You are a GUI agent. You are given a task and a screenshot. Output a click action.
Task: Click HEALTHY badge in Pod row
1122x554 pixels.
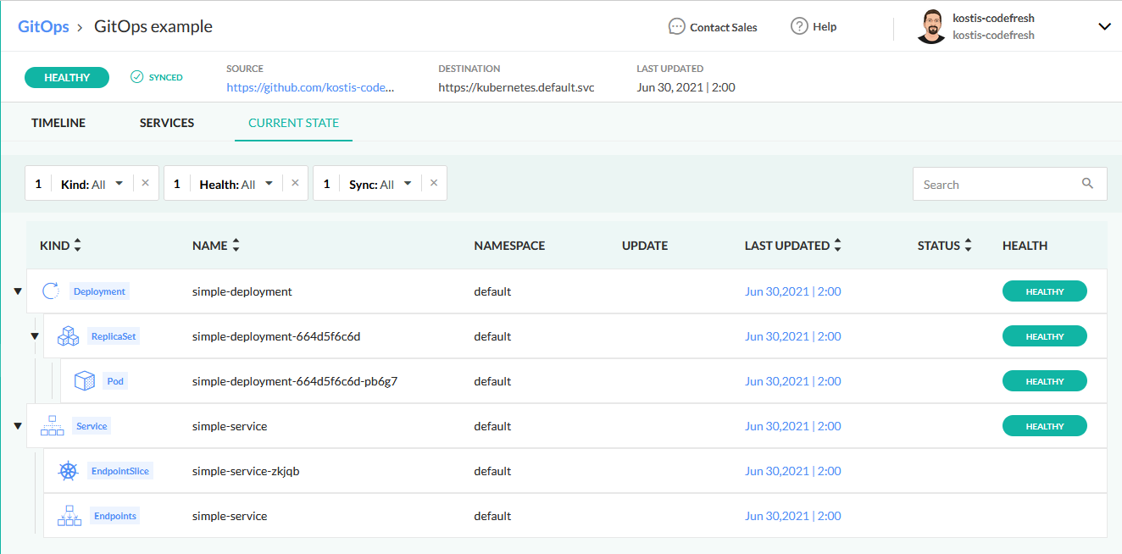[x=1044, y=381]
